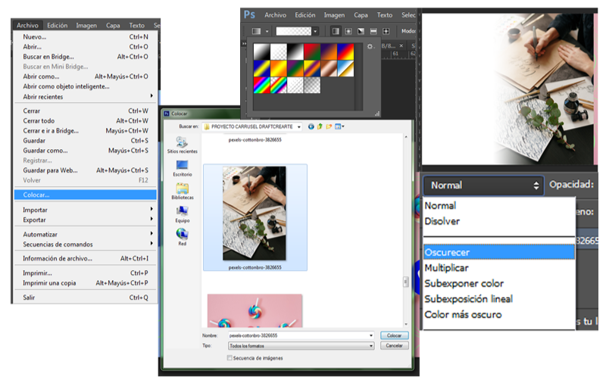Expand the Importar submenu
This screenshot has height=380, width=606.
click(x=151, y=209)
